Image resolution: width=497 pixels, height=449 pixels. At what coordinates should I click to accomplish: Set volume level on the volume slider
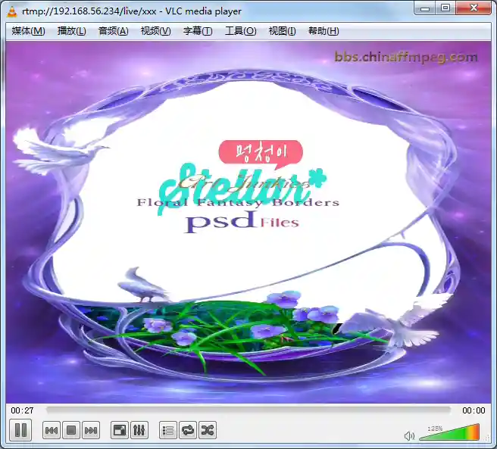click(x=449, y=433)
